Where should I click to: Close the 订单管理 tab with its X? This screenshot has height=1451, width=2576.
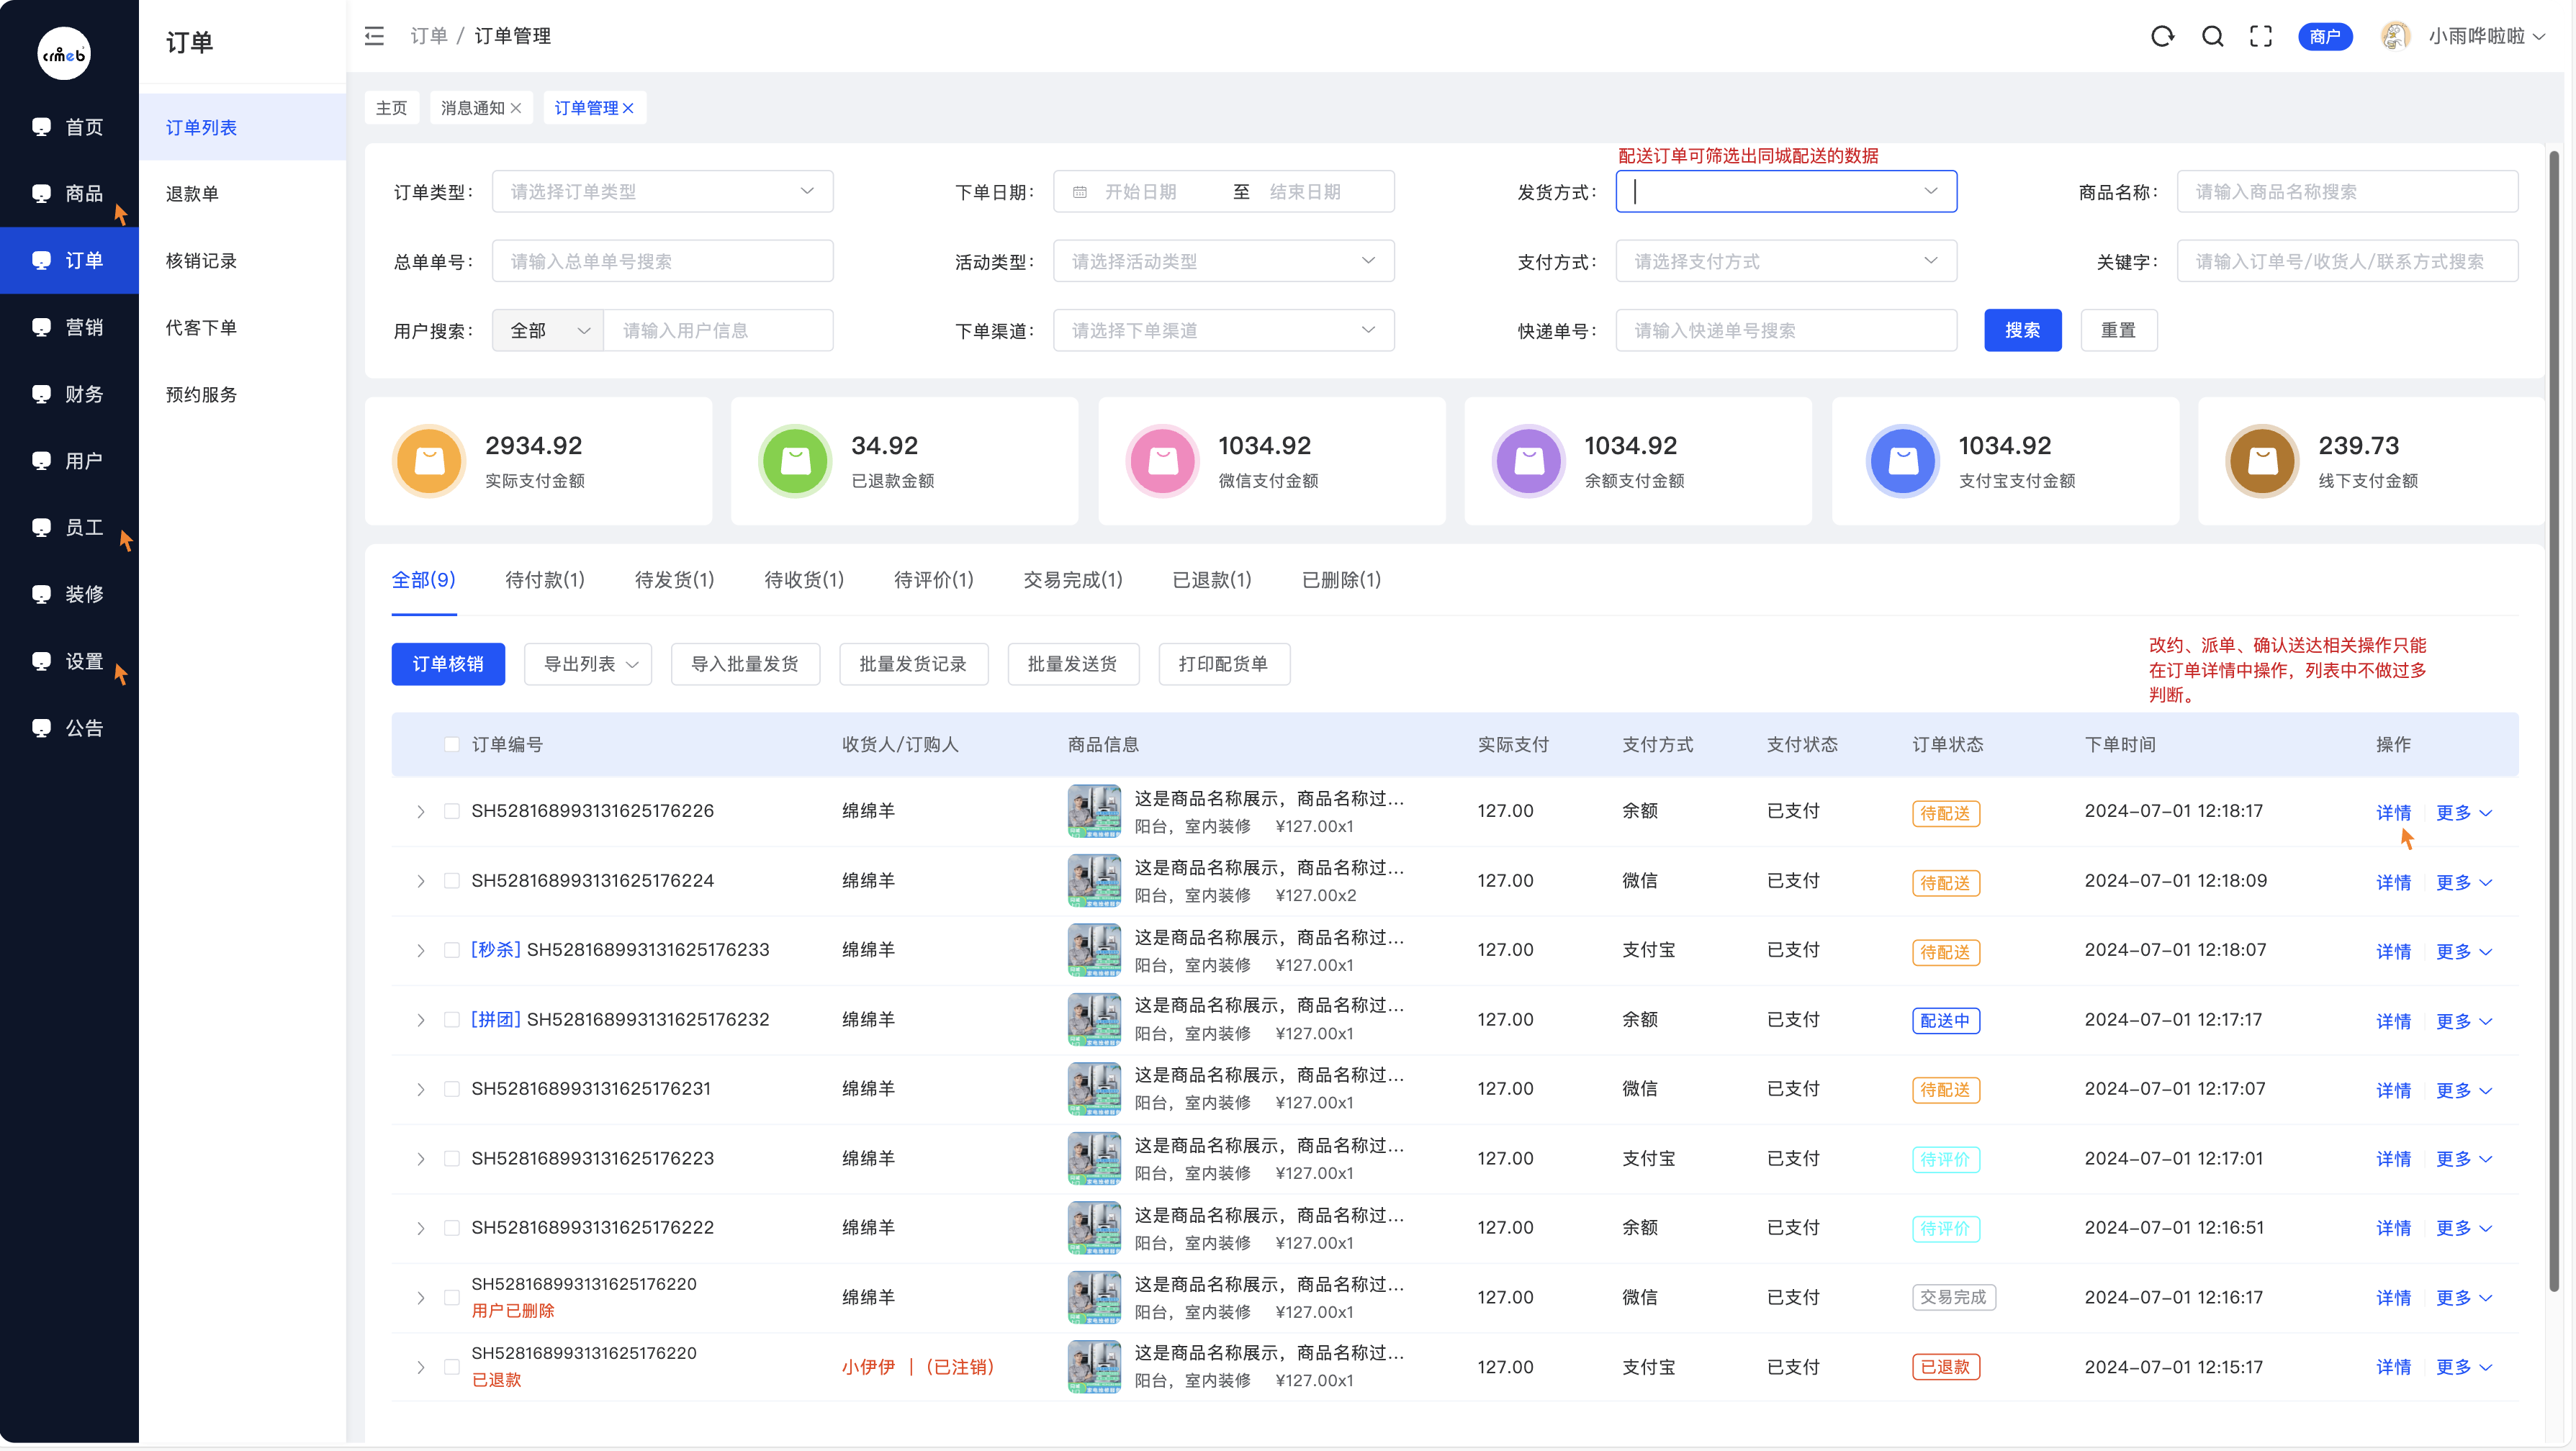[628, 108]
